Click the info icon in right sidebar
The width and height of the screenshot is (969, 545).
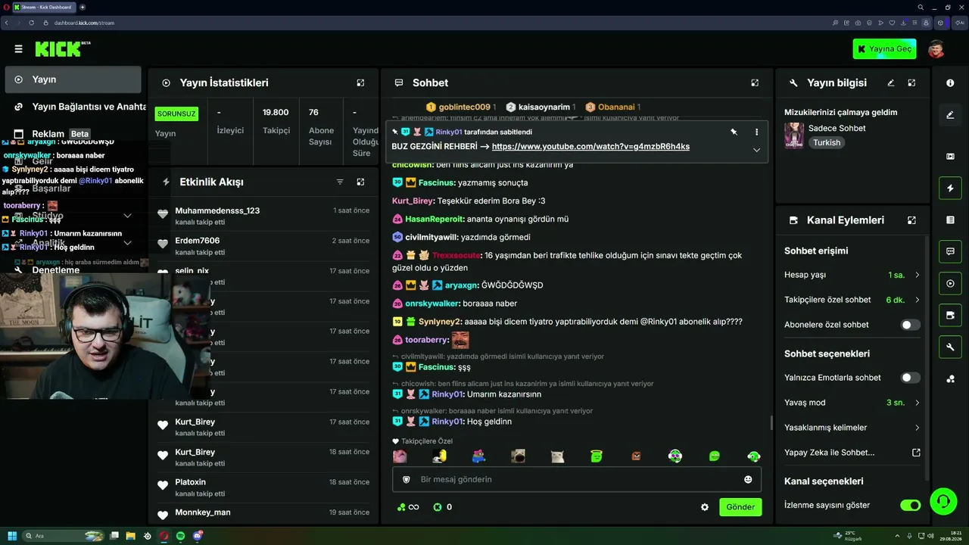(950, 83)
